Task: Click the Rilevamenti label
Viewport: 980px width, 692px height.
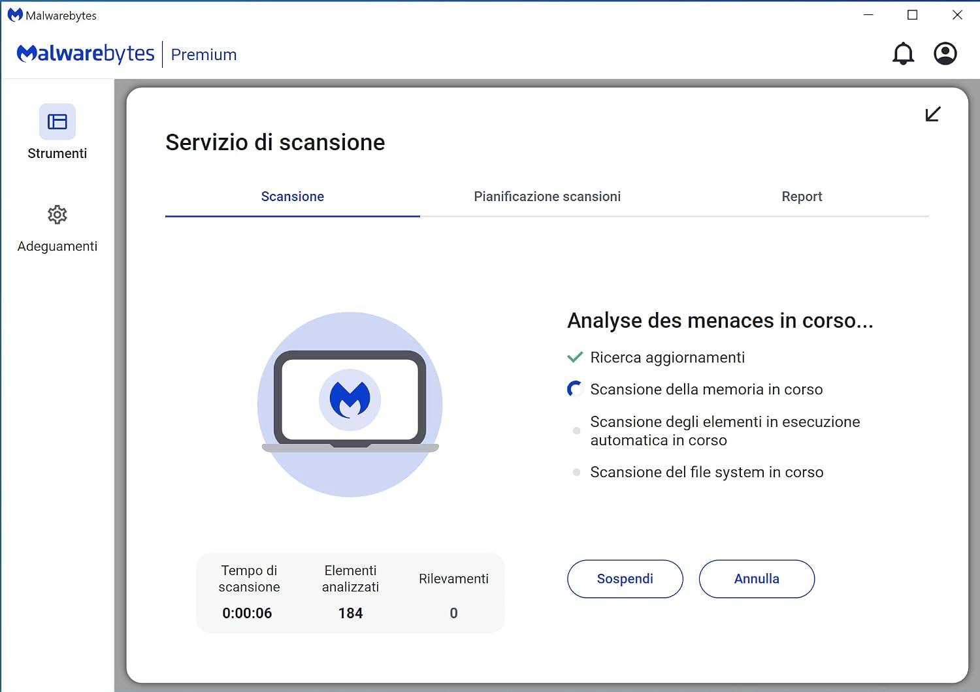Action: click(x=453, y=578)
